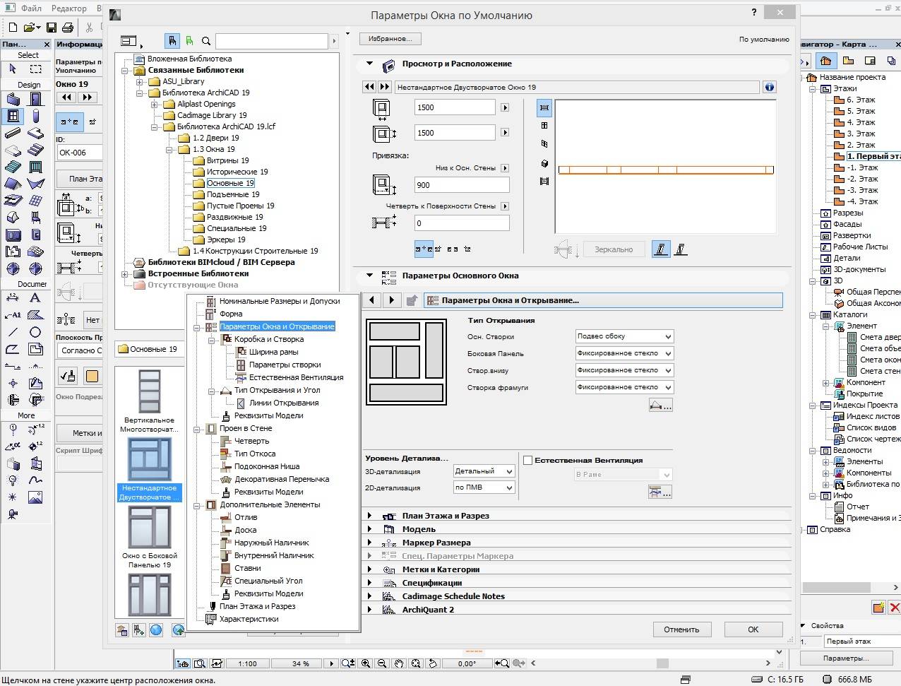
Task: Click the Зеркально button
Action: 614,249
